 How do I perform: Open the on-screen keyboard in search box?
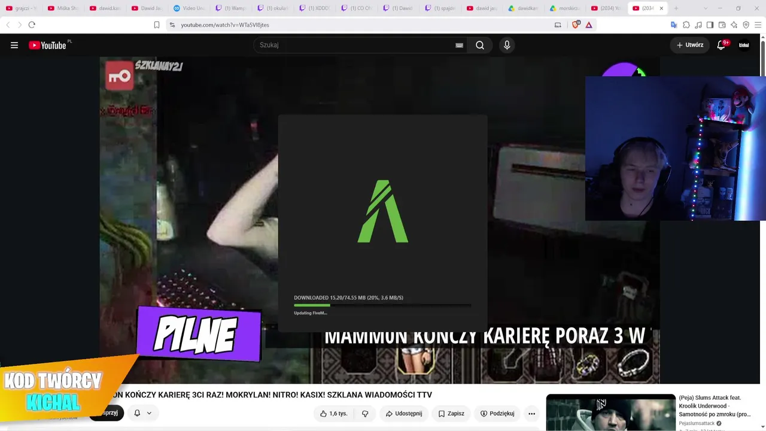point(459,45)
